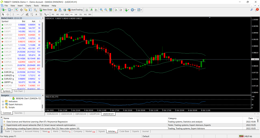Expand the Scripts tree node
260x138 pixels.
[x=3, y=107]
